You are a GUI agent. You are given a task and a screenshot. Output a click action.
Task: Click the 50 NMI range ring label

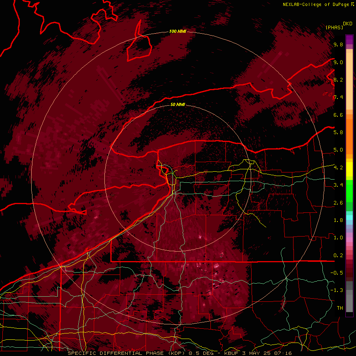coord(178,105)
